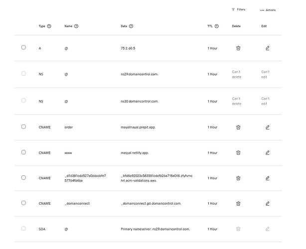Delete the A record 75.2.60.5

point(238,48)
